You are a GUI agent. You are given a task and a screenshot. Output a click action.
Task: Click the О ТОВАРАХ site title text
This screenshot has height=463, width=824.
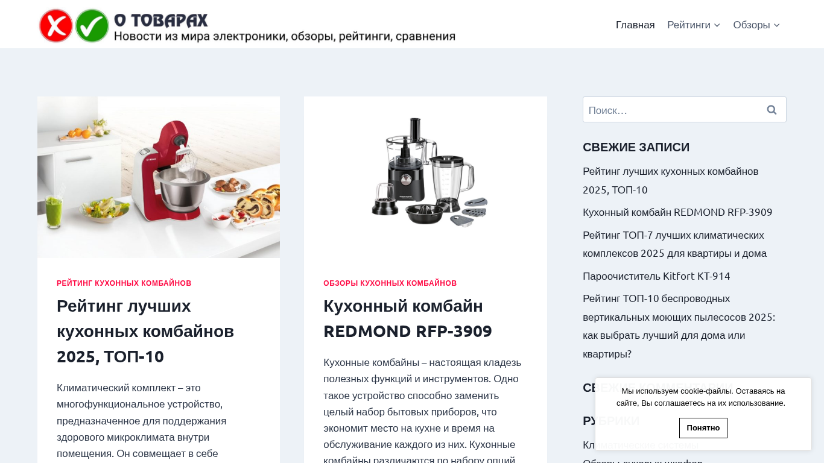161,20
